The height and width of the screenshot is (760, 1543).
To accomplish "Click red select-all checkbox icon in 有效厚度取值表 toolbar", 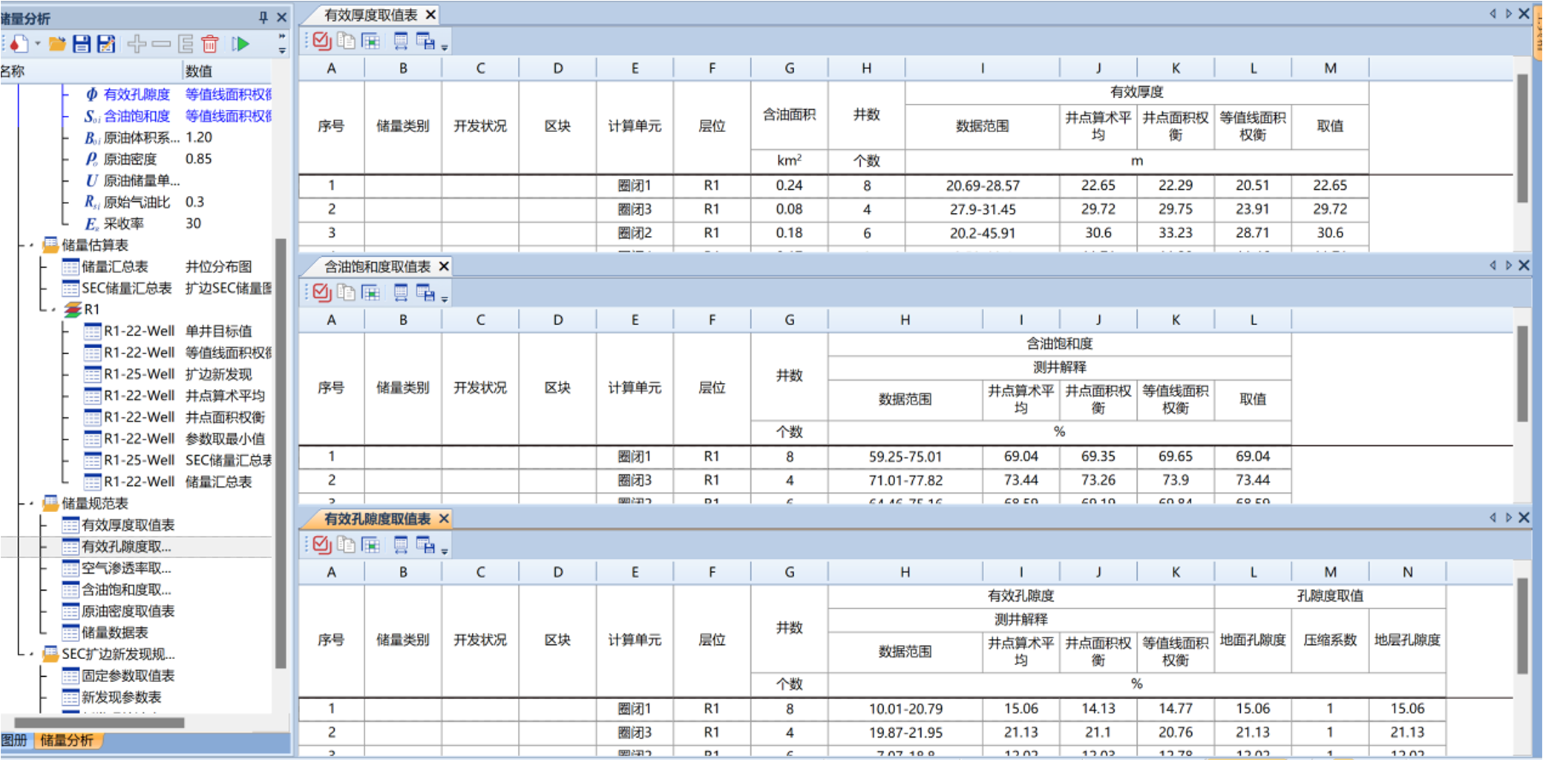I will [322, 41].
